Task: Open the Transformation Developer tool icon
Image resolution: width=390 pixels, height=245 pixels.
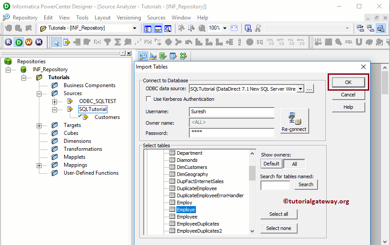Action: 163,56
